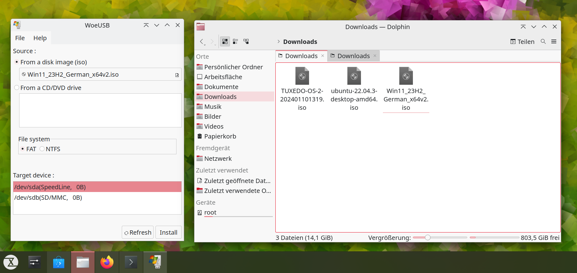The width and height of the screenshot is (577, 273).
Task: Open Bilder in places panel
Action: 235,117
